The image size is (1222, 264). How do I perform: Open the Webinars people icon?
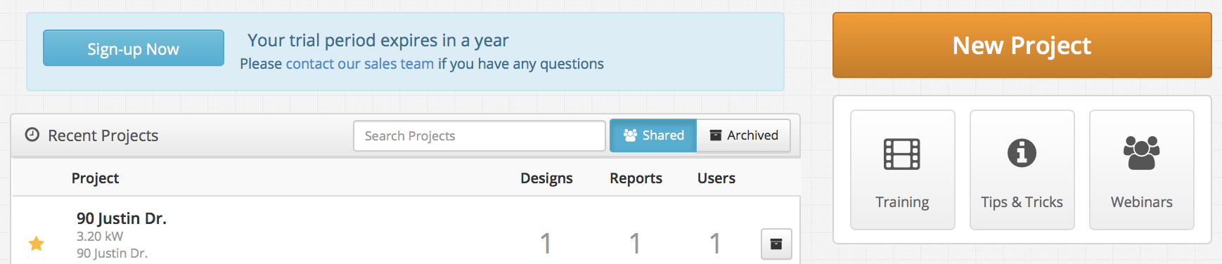tap(1141, 153)
